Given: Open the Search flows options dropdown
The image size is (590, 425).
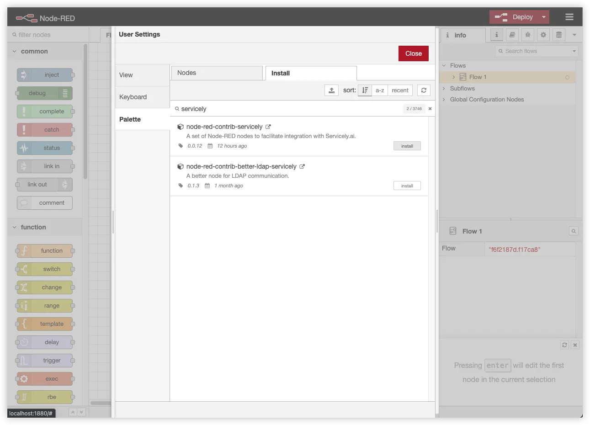Looking at the screenshot, I should 574,51.
